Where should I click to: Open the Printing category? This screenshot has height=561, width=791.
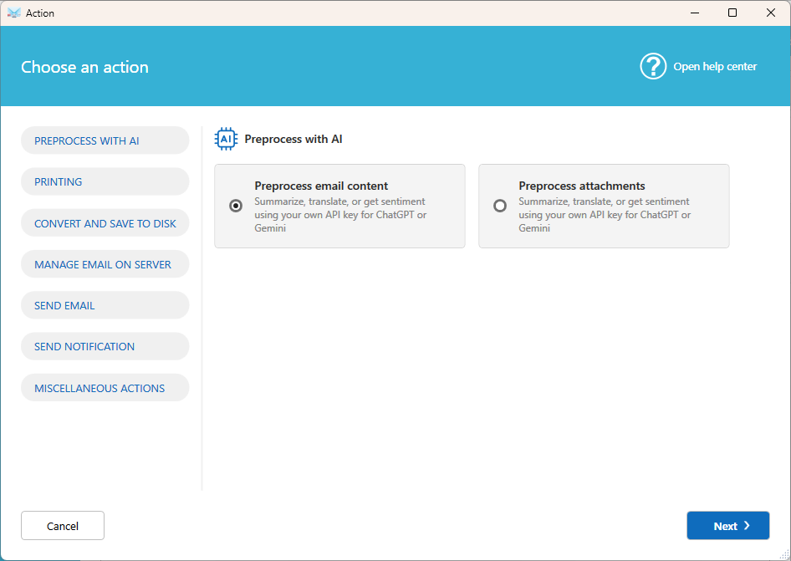[x=105, y=181]
